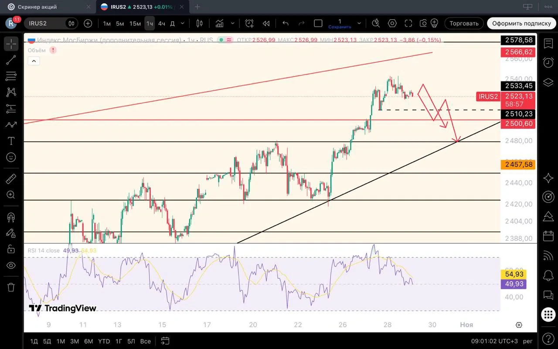Open the indicators menu icon
This screenshot has height=349, width=558.
pyautogui.click(x=220, y=23)
